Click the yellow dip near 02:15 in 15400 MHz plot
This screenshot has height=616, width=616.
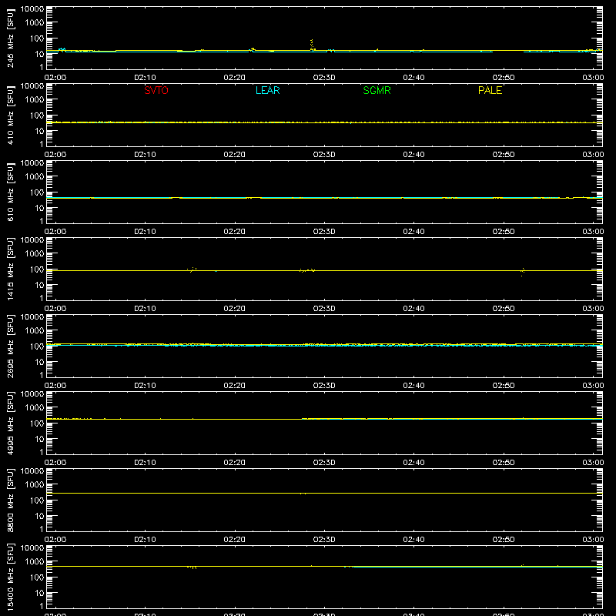[192, 567]
